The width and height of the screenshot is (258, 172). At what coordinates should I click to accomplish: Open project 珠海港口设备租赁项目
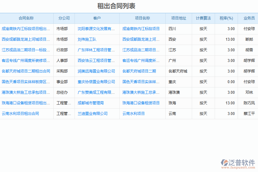tap(141, 103)
